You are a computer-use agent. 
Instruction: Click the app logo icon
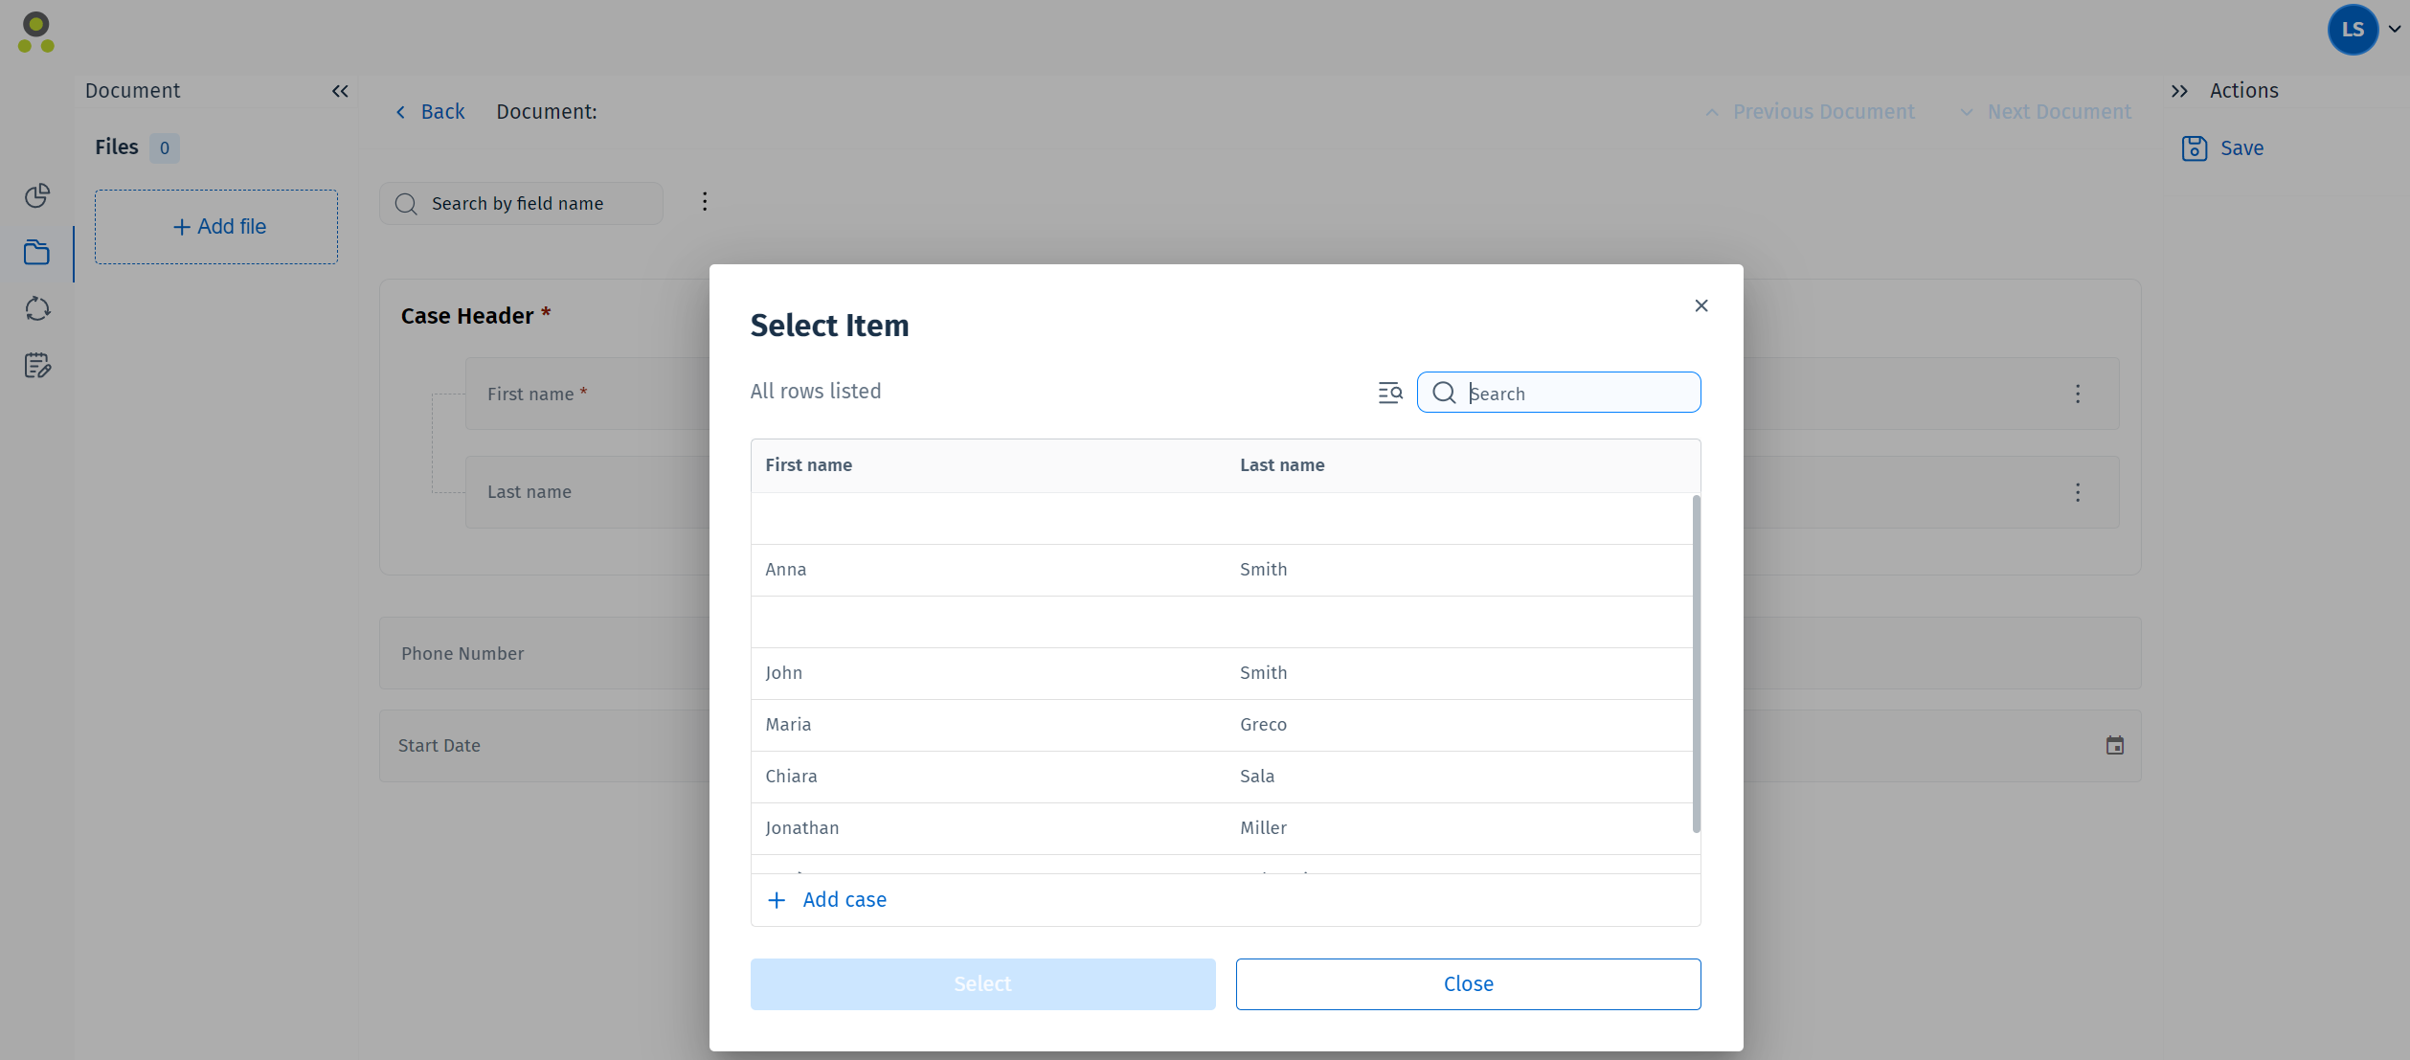[36, 33]
